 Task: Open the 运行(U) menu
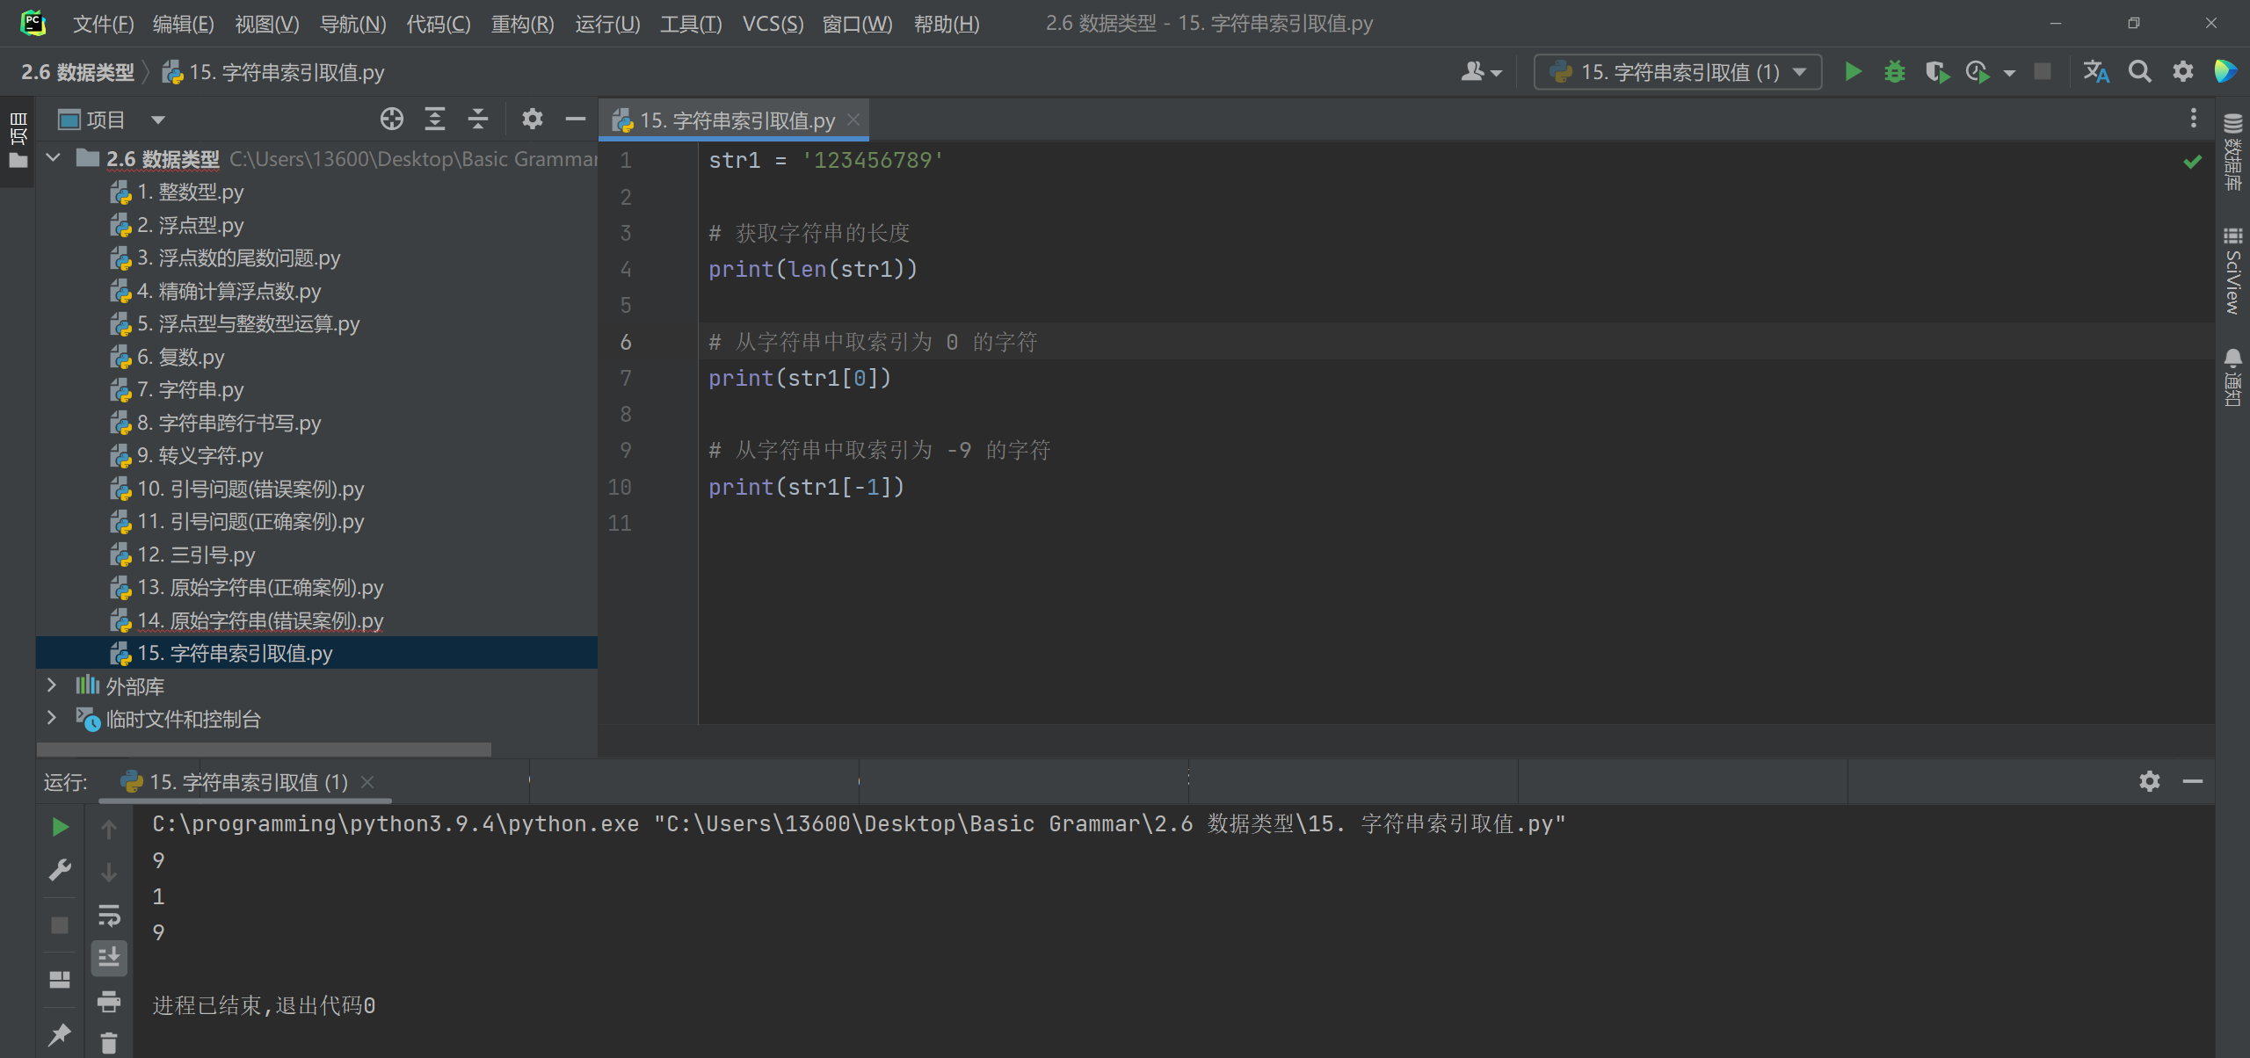[x=607, y=24]
